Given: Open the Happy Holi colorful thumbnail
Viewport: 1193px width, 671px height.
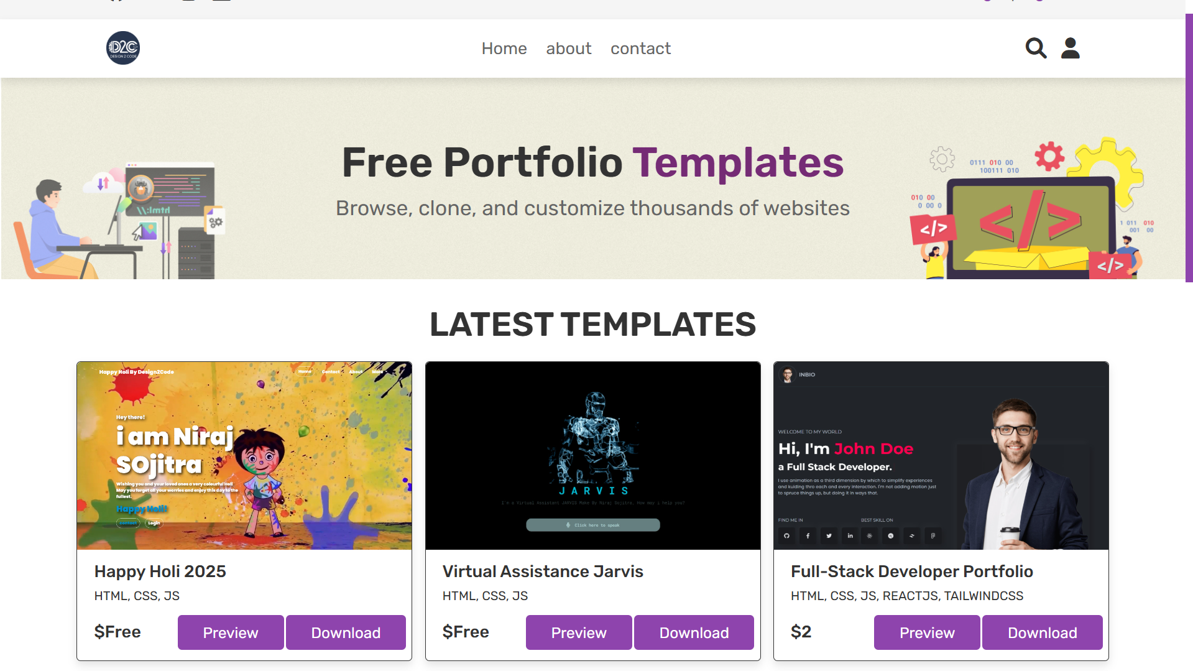Looking at the screenshot, I should coord(244,455).
